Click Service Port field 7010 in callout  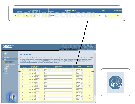click(70, 15)
